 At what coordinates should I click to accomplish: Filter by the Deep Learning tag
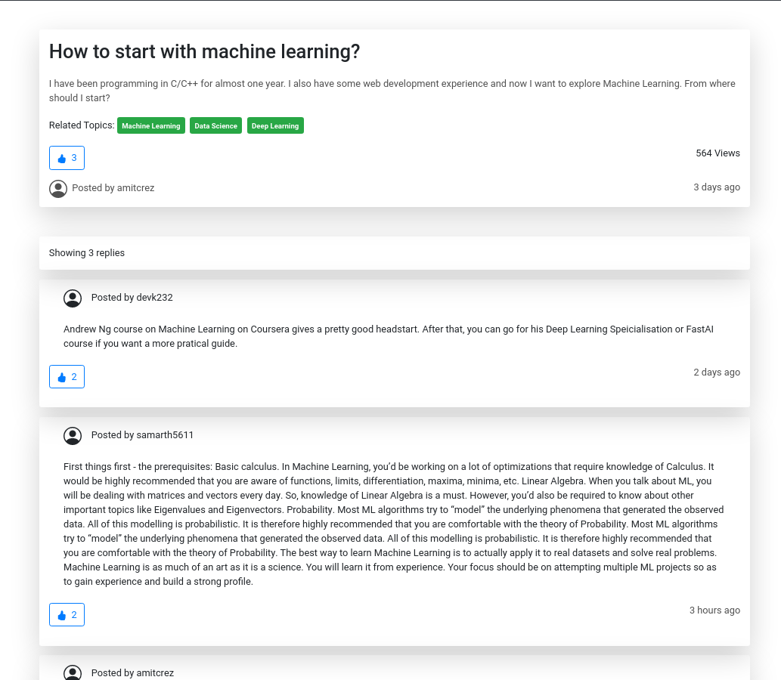click(x=275, y=126)
